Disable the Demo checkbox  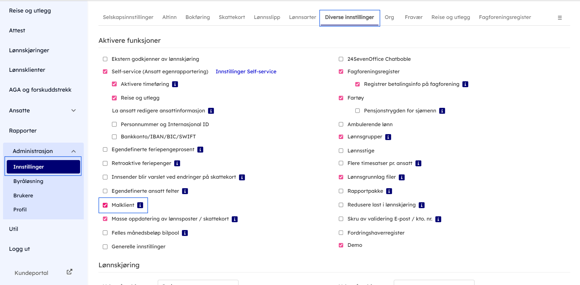341,245
